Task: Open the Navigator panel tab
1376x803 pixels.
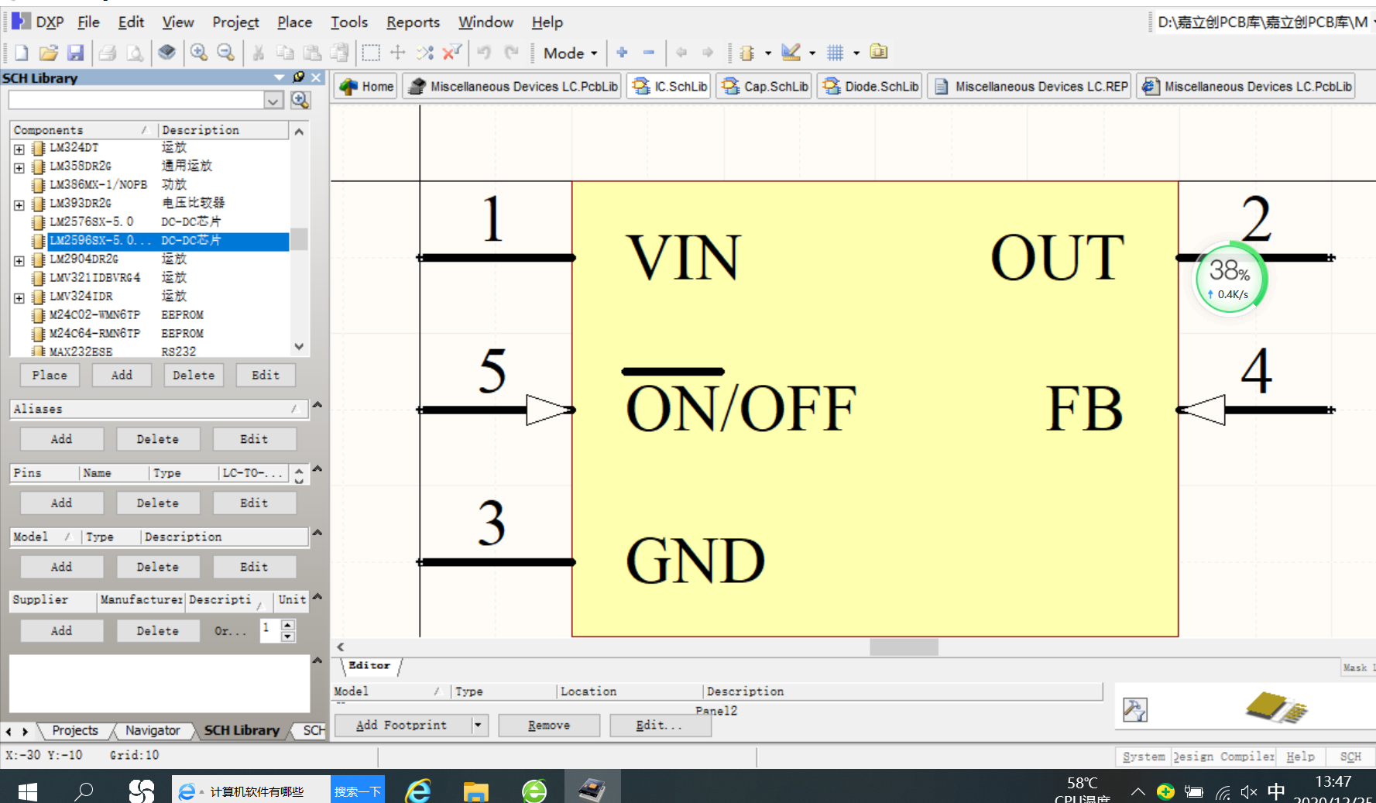Action: pyautogui.click(x=153, y=730)
